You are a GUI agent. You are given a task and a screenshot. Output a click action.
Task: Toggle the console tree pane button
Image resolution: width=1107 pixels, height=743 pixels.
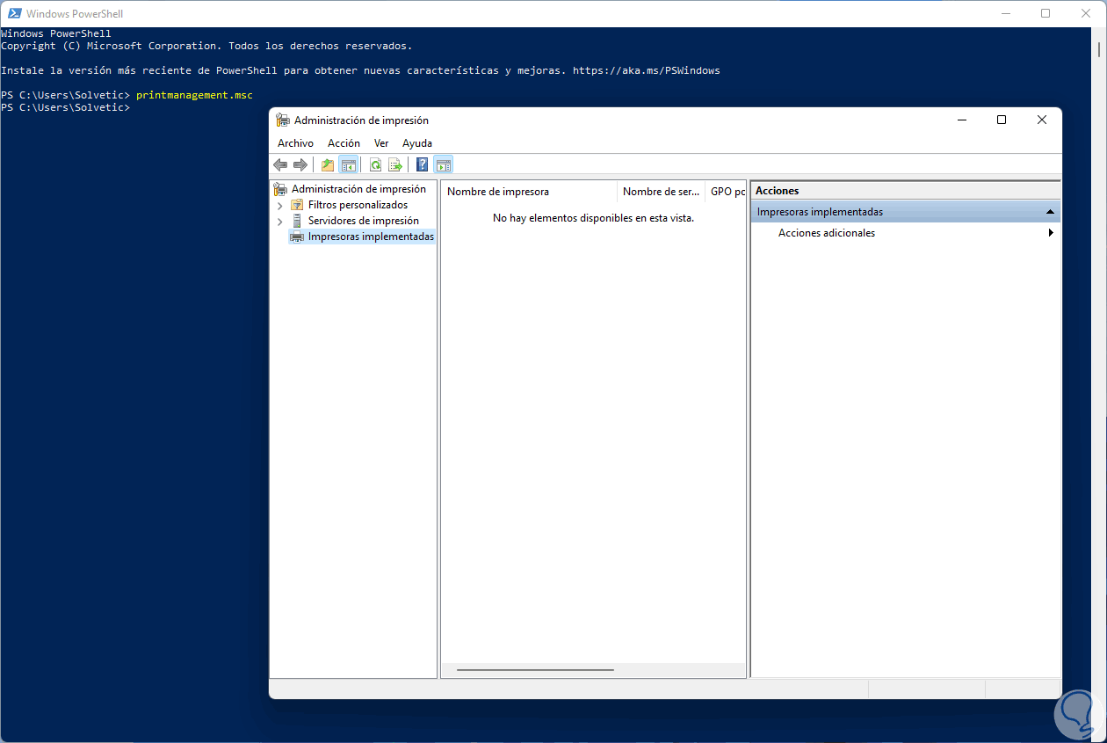(x=348, y=164)
